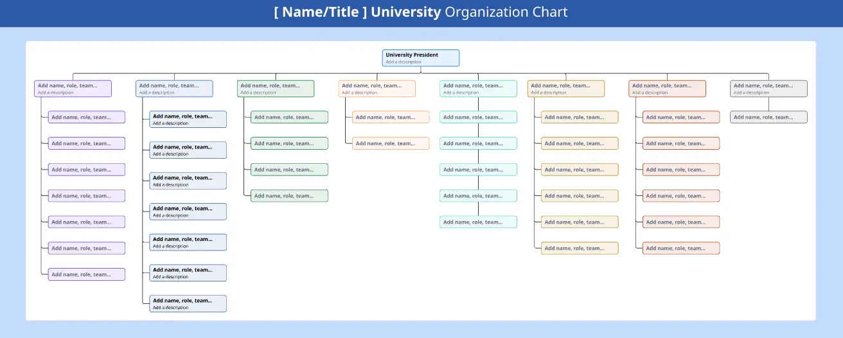Click the chart title text in header
843x338 pixels.
point(421,12)
